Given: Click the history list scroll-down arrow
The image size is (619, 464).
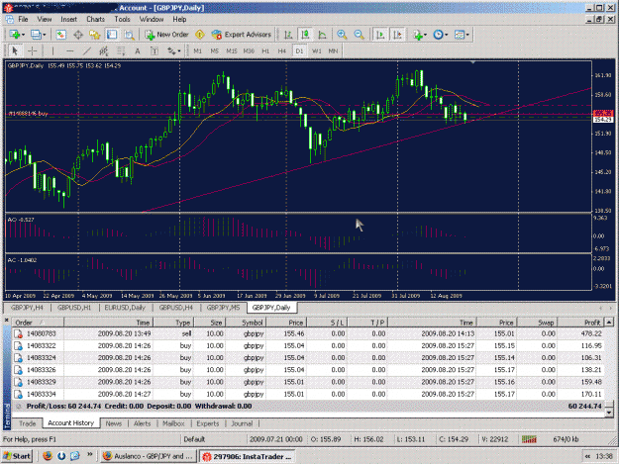Looking at the screenshot, I should (x=609, y=413).
